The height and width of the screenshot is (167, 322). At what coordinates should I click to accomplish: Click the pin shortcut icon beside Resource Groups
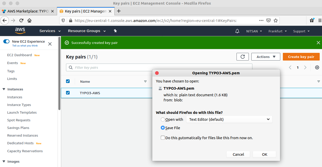coord(115,31)
